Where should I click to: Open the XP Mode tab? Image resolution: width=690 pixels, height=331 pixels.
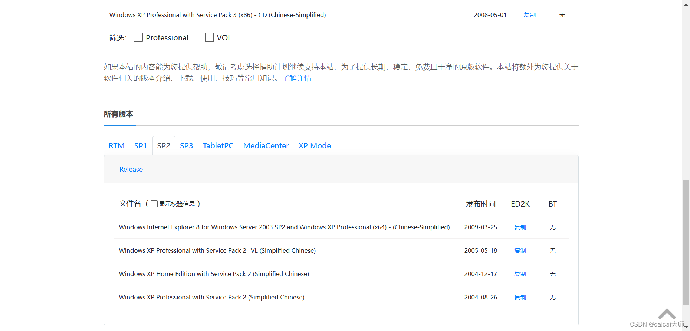pos(315,146)
